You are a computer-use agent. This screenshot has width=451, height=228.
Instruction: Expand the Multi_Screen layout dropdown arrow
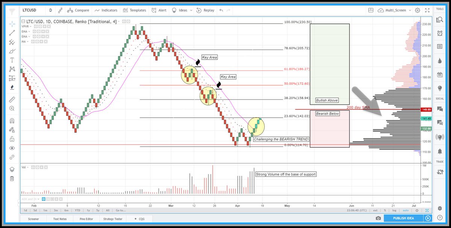point(410,10)
